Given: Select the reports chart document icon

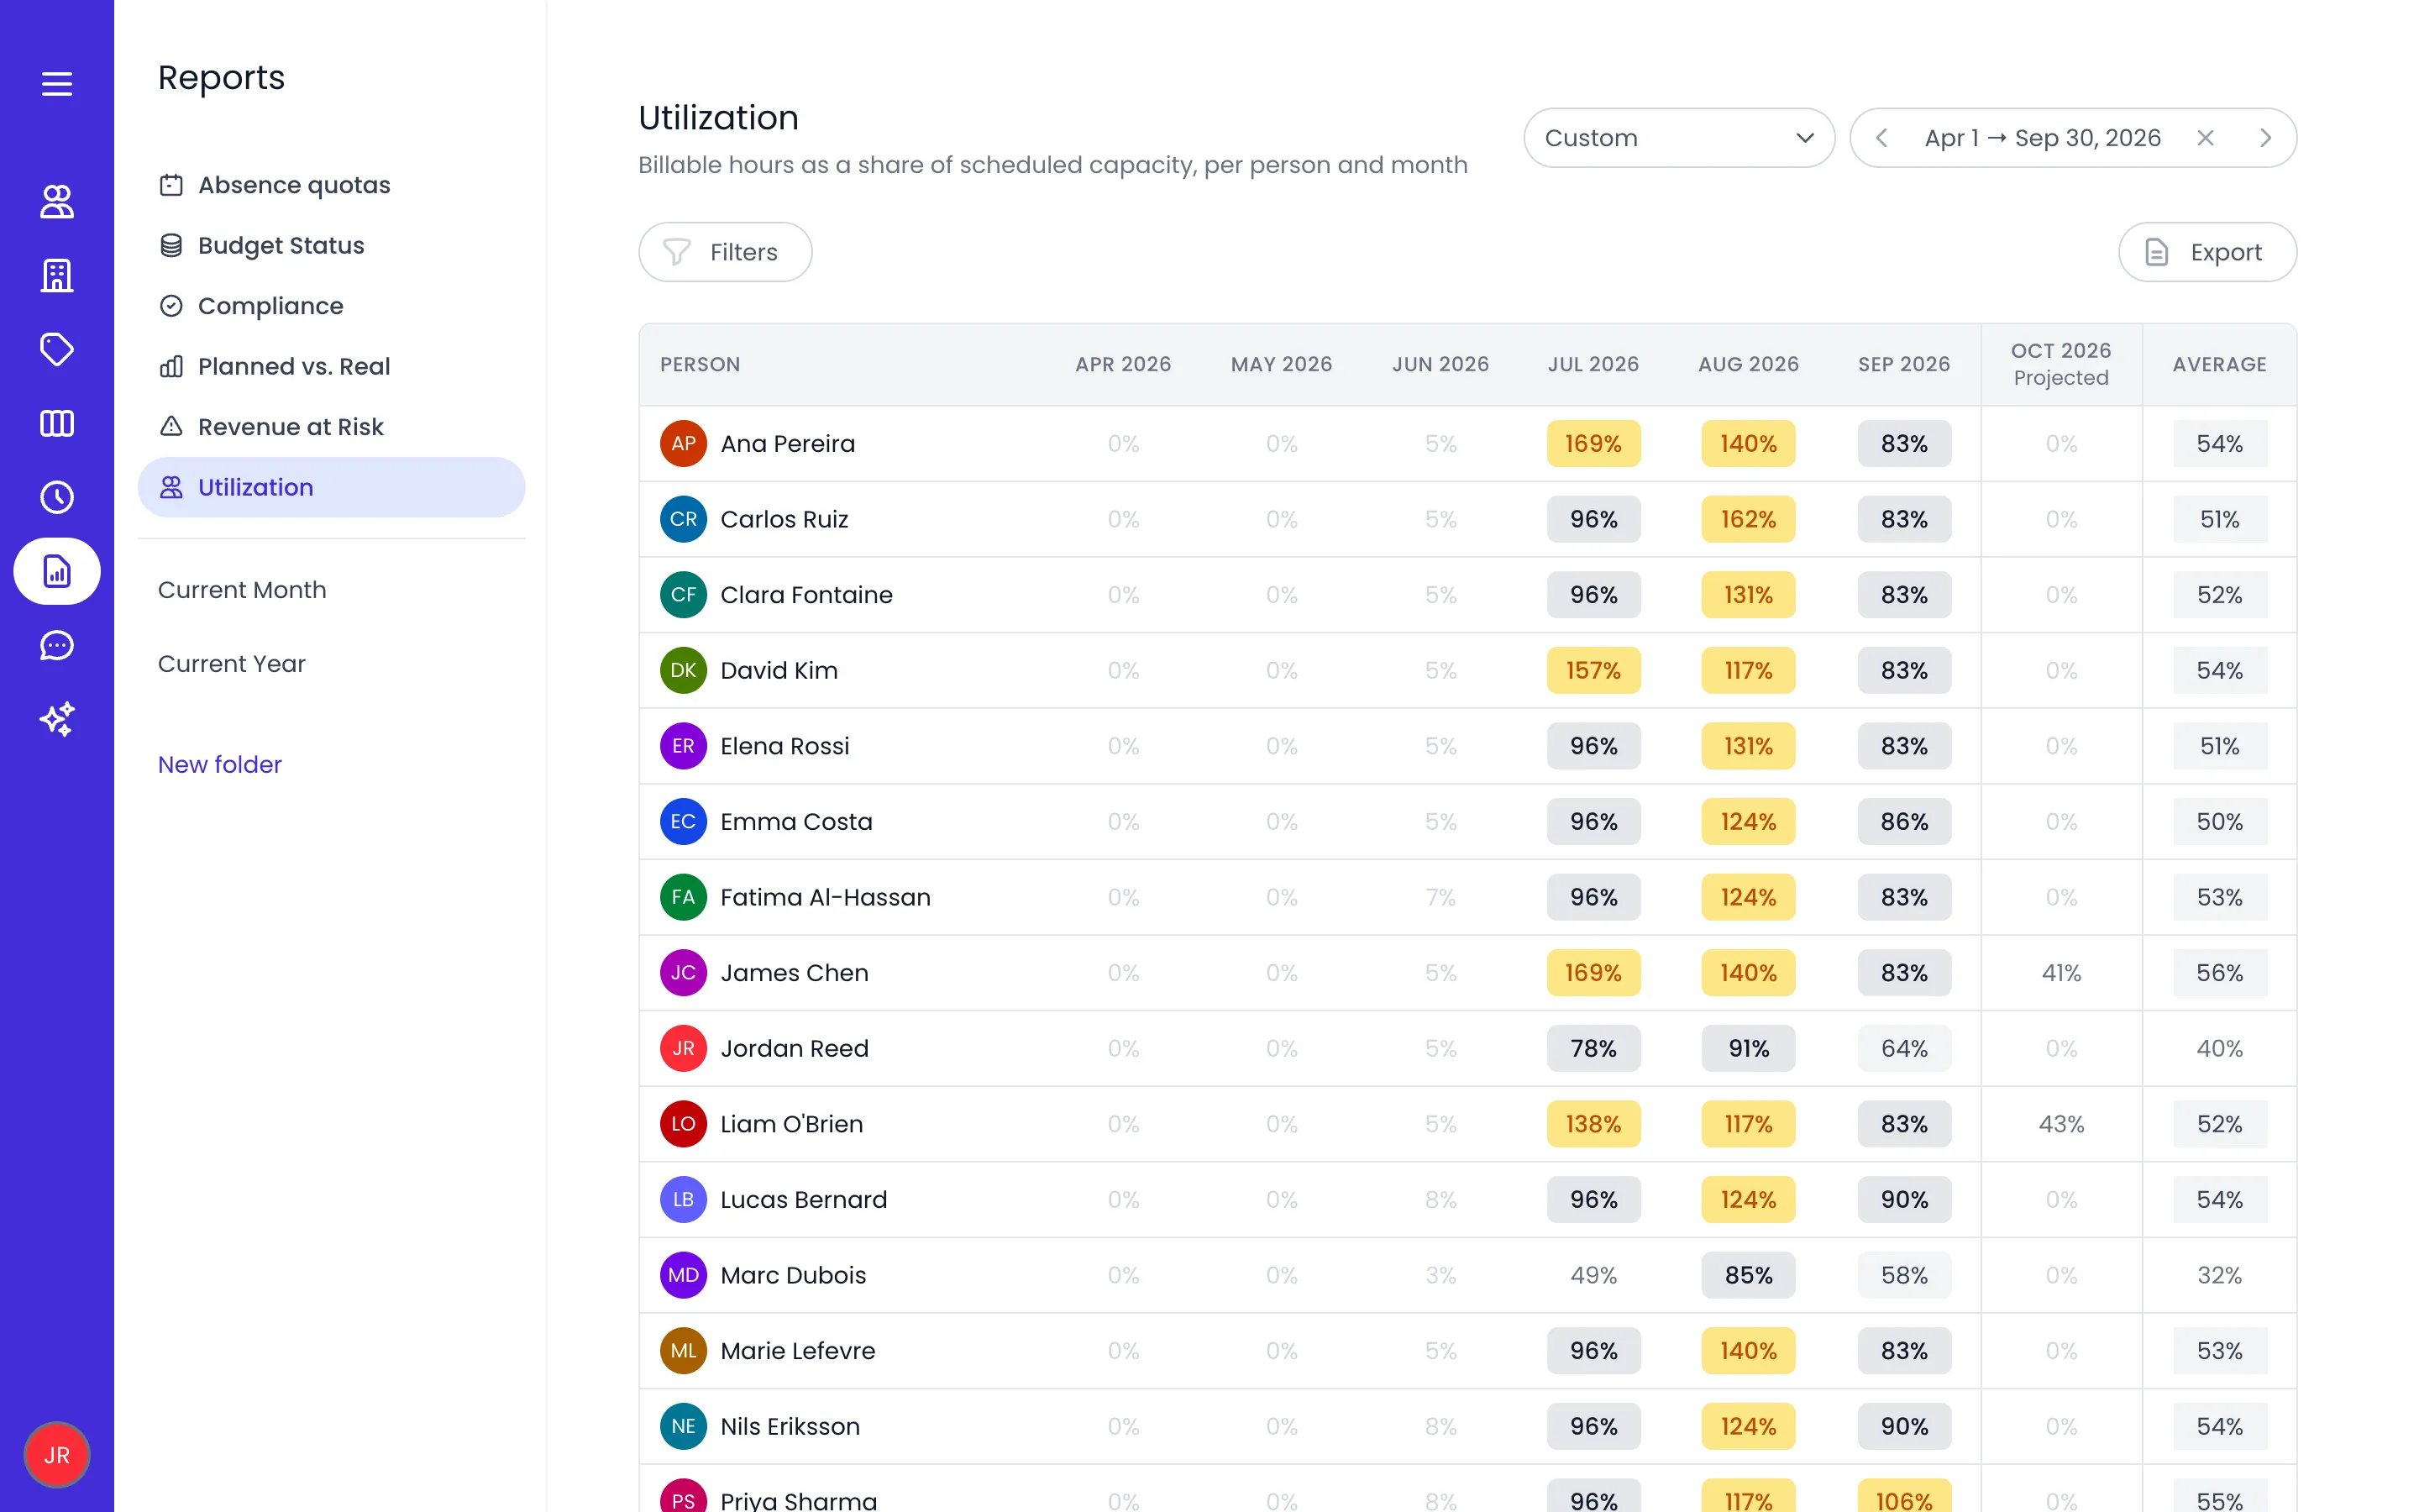Looking at the screenshot, I should pyautogui.click(x=57, y=571).
